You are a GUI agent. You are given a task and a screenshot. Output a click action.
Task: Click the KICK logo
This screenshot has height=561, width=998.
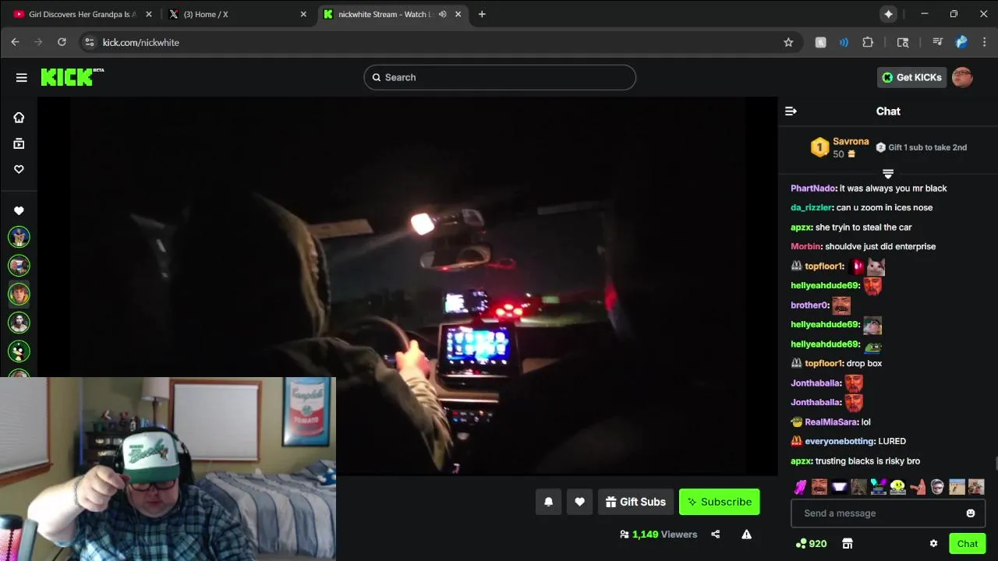click(x=72, y=76)
